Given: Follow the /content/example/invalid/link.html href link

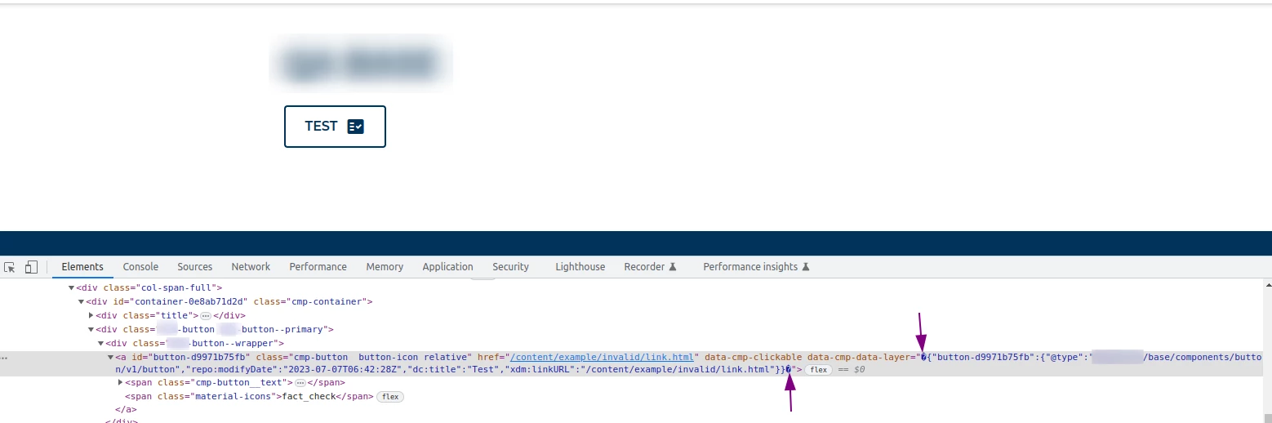Looking at the screenshot, I should pos(602,358).
